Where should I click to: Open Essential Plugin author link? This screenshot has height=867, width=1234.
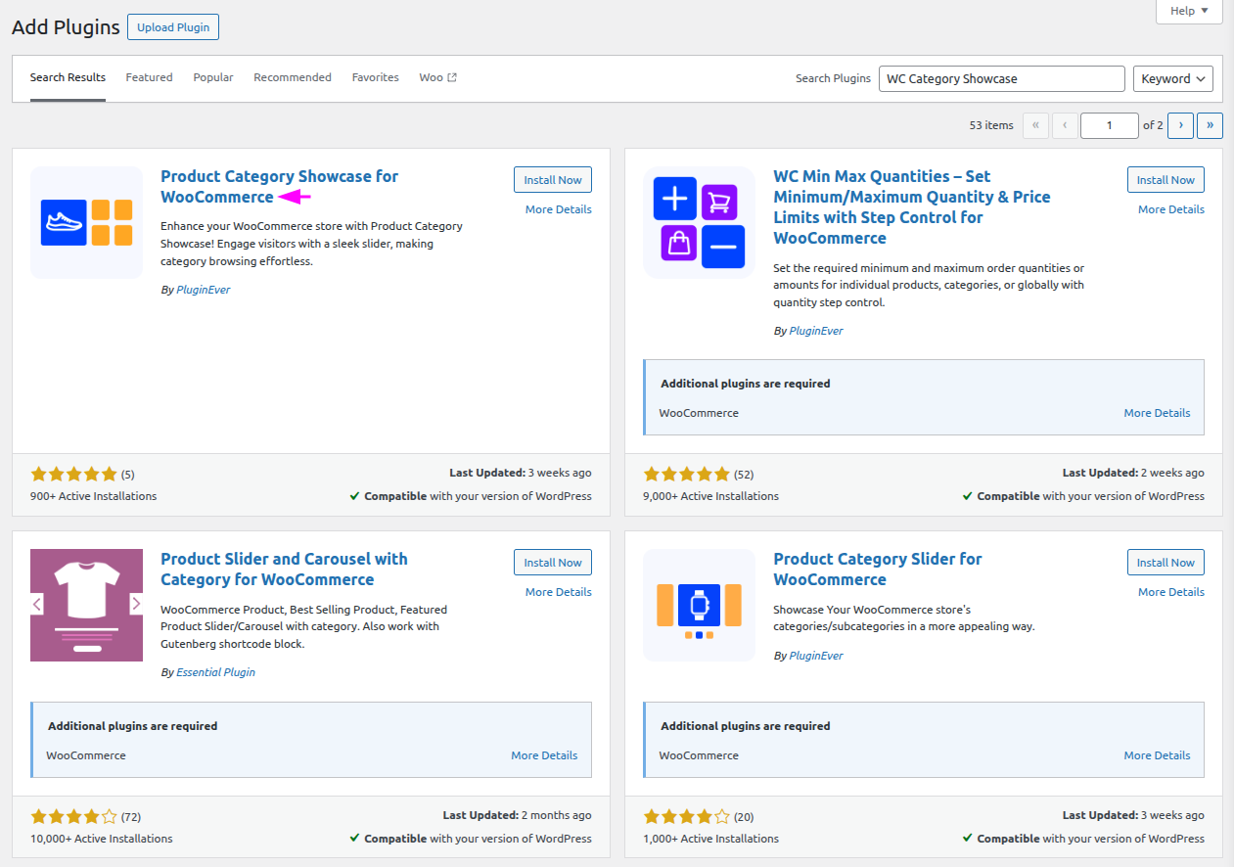[215, 672]
